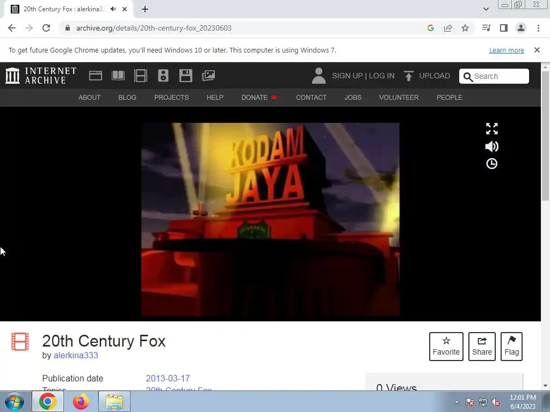Click the Favorite button
This screenshot has height=412, width=550.
(446, 347)
